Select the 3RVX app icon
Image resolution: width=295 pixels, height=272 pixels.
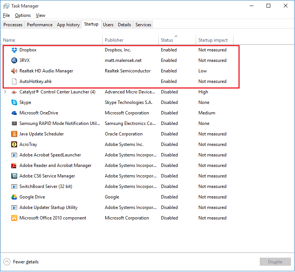click(x=14, y=60)
